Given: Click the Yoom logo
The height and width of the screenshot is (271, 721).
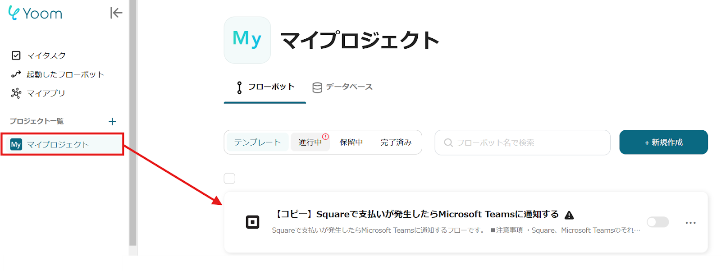Looking at the screenshot, I should (x=35, y=13).
